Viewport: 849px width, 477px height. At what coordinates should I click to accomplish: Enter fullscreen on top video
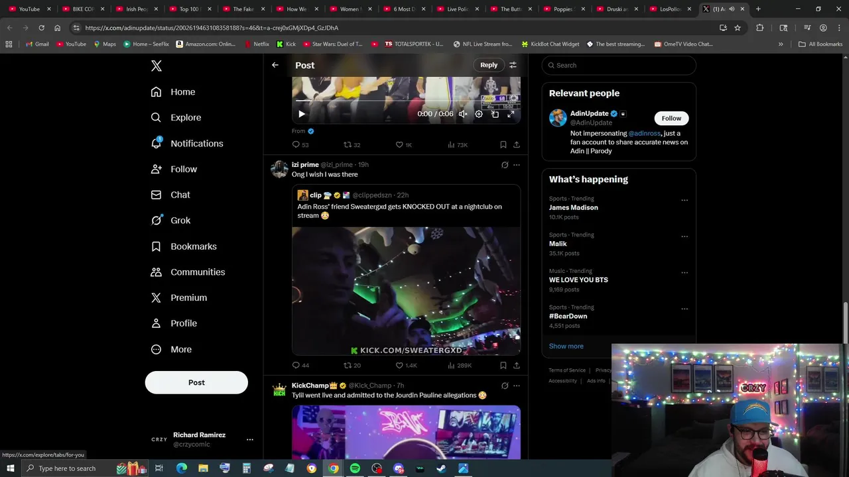pyautogui.click(x=511, y=114)
